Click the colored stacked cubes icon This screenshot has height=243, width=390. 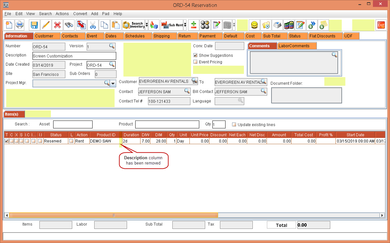coord(289,25)
